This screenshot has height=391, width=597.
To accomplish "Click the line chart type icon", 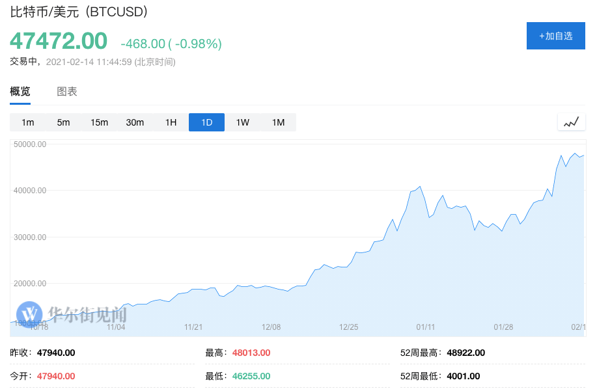I will (571, 122).
